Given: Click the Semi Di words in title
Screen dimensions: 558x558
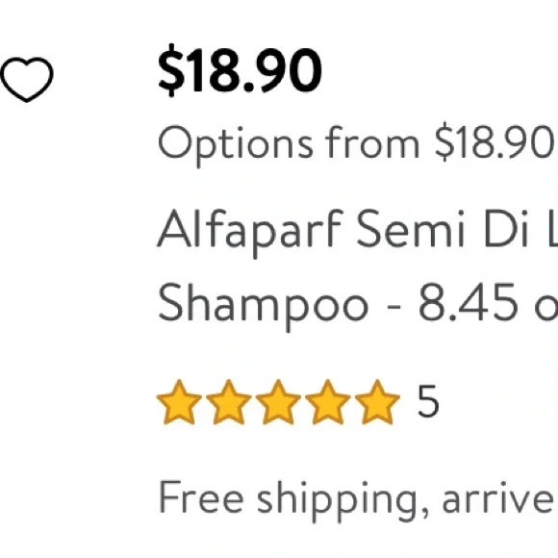Looking at the screenshot, I should pyautogui.click(x=443, y=229).
